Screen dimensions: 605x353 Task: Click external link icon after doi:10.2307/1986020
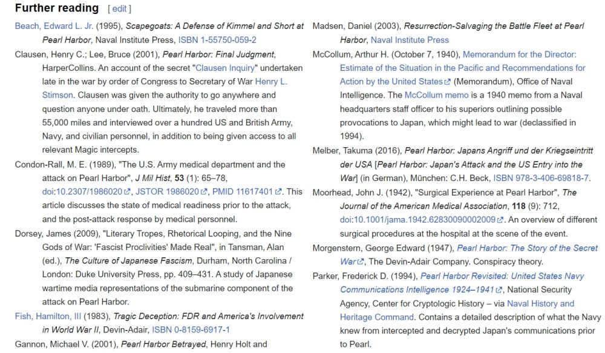point(127,191)
